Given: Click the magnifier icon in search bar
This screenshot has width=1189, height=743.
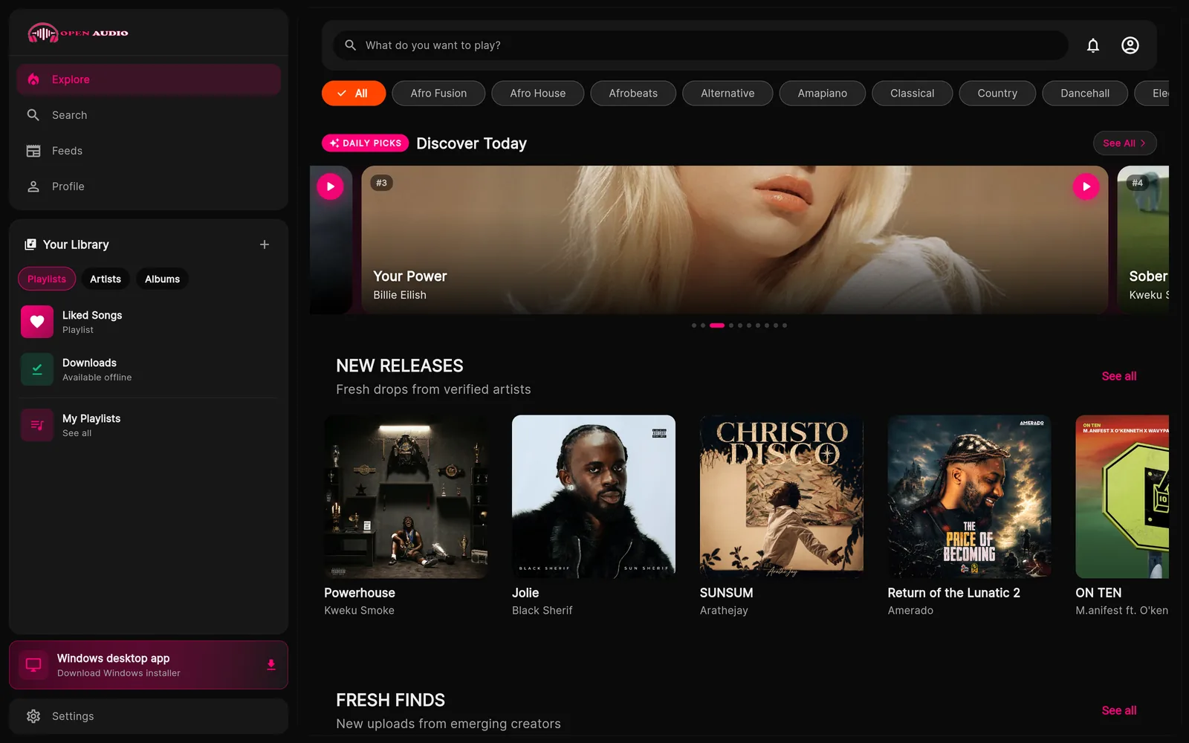Looking at the screenshot, I should [350, 45].
